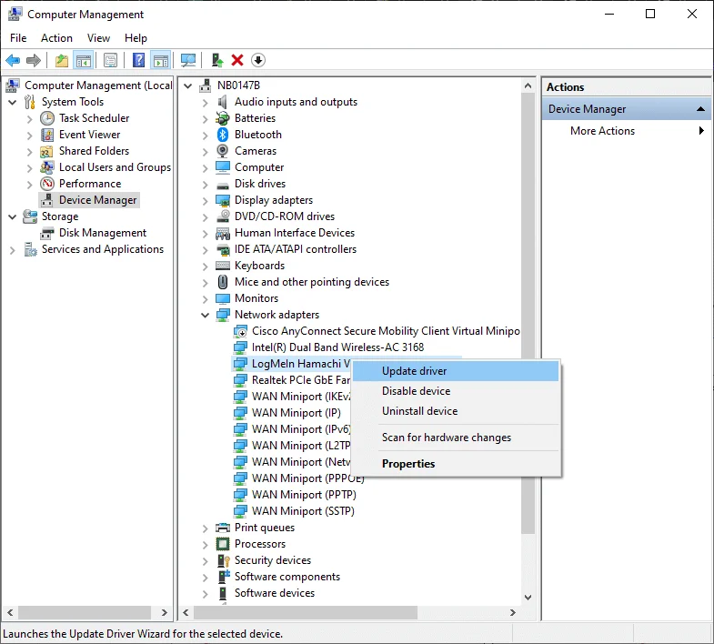This screenshot has width=714, height=644.
Task: Click the Cisco AnyConnect adapter icon
Action: 240,331
